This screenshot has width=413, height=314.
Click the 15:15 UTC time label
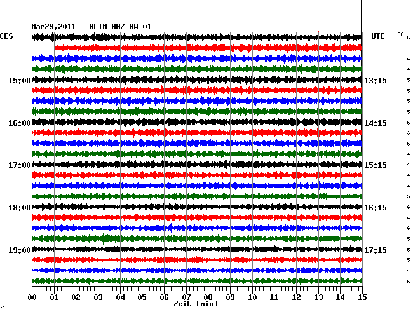[x=376, y=165]
